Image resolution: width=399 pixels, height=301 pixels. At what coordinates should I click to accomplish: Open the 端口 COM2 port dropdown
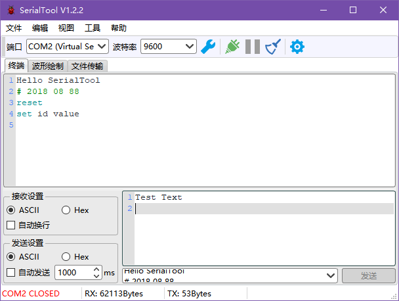pyautogui.click(x=68, y=47)
